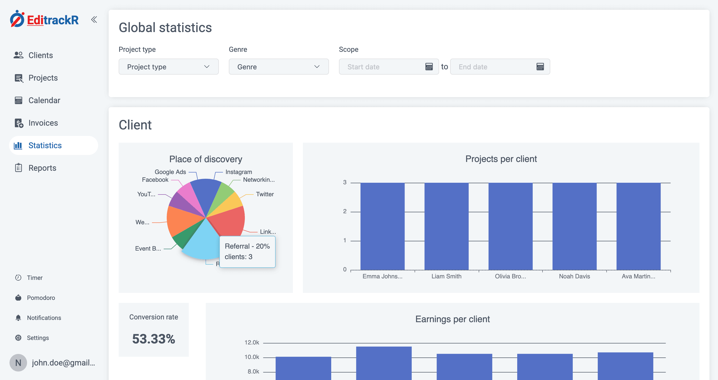Open the Clients menu item
The width and height of the screenshot is (718, 380).
tap(40, 55)
